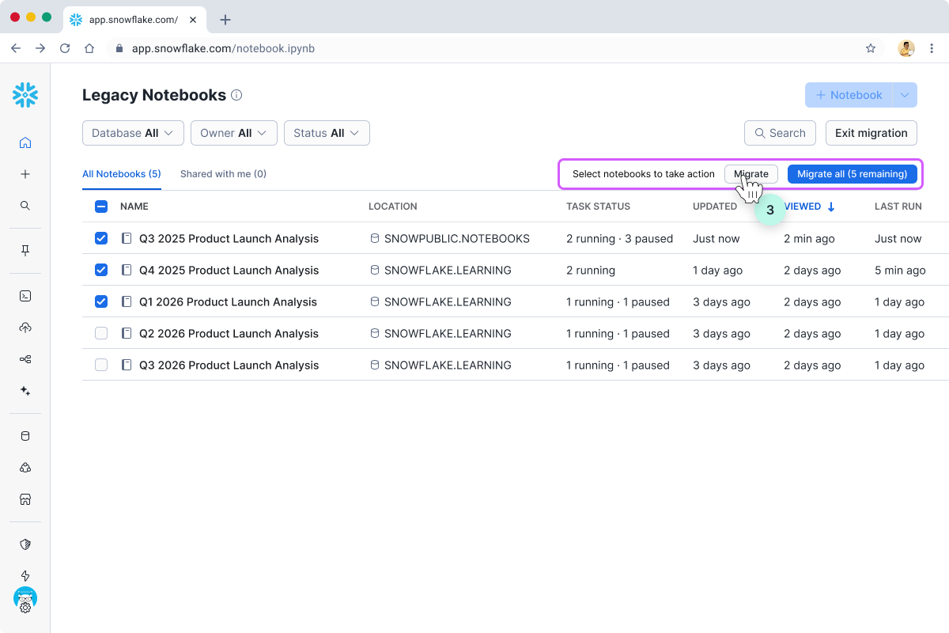Switch to Shared with me (0) tab
Image resolution: width=949 pixels, height=633 pixels.
(x=223, y=174)
